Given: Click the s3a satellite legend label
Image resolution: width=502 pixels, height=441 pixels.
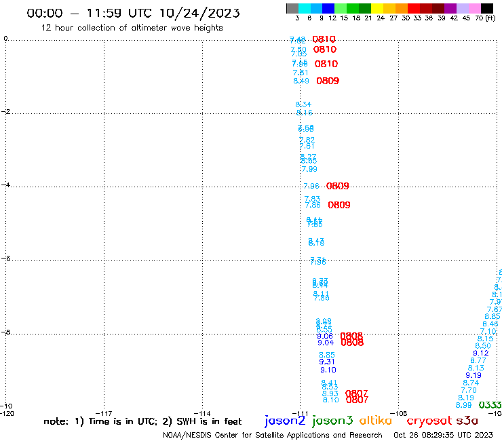Looking at the screenshot, I should click(467, 421).
